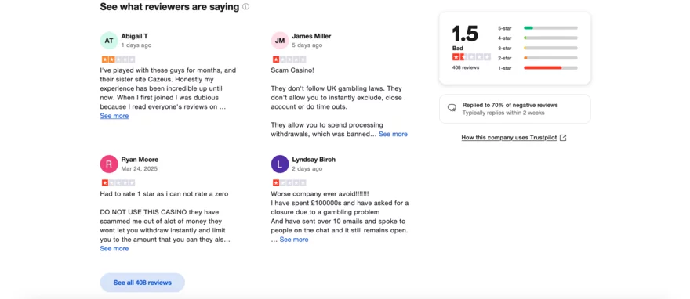Viewport: 690px width, 299px height.
Task: Open Lyndsay Birch's L avatar
Action: click(x=280, y=164)
